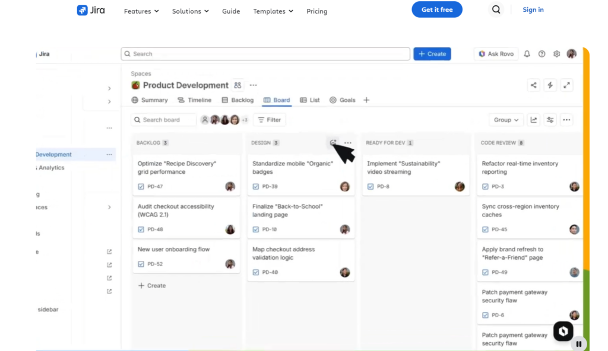This screenshot has height=351, width=608.
Task: Open settings gear icon in Jira header
Action: pyautogui.click(x=556, y=54)
